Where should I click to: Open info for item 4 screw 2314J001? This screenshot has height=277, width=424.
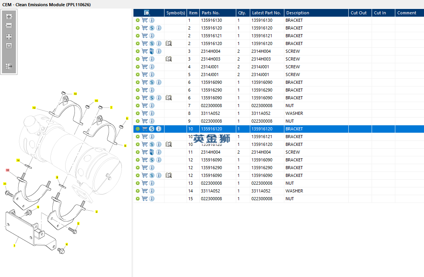click(x=152, y=67)
